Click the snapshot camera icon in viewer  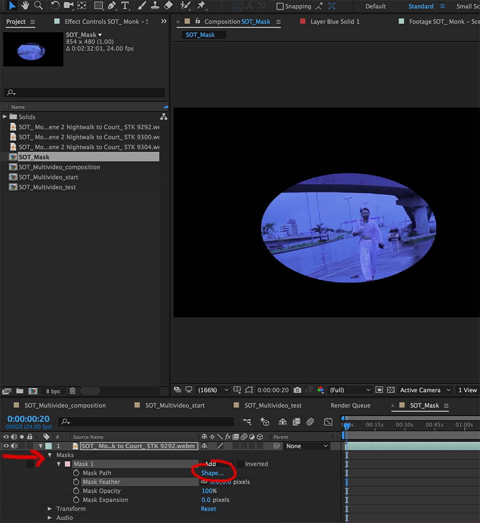coord(298,390)
